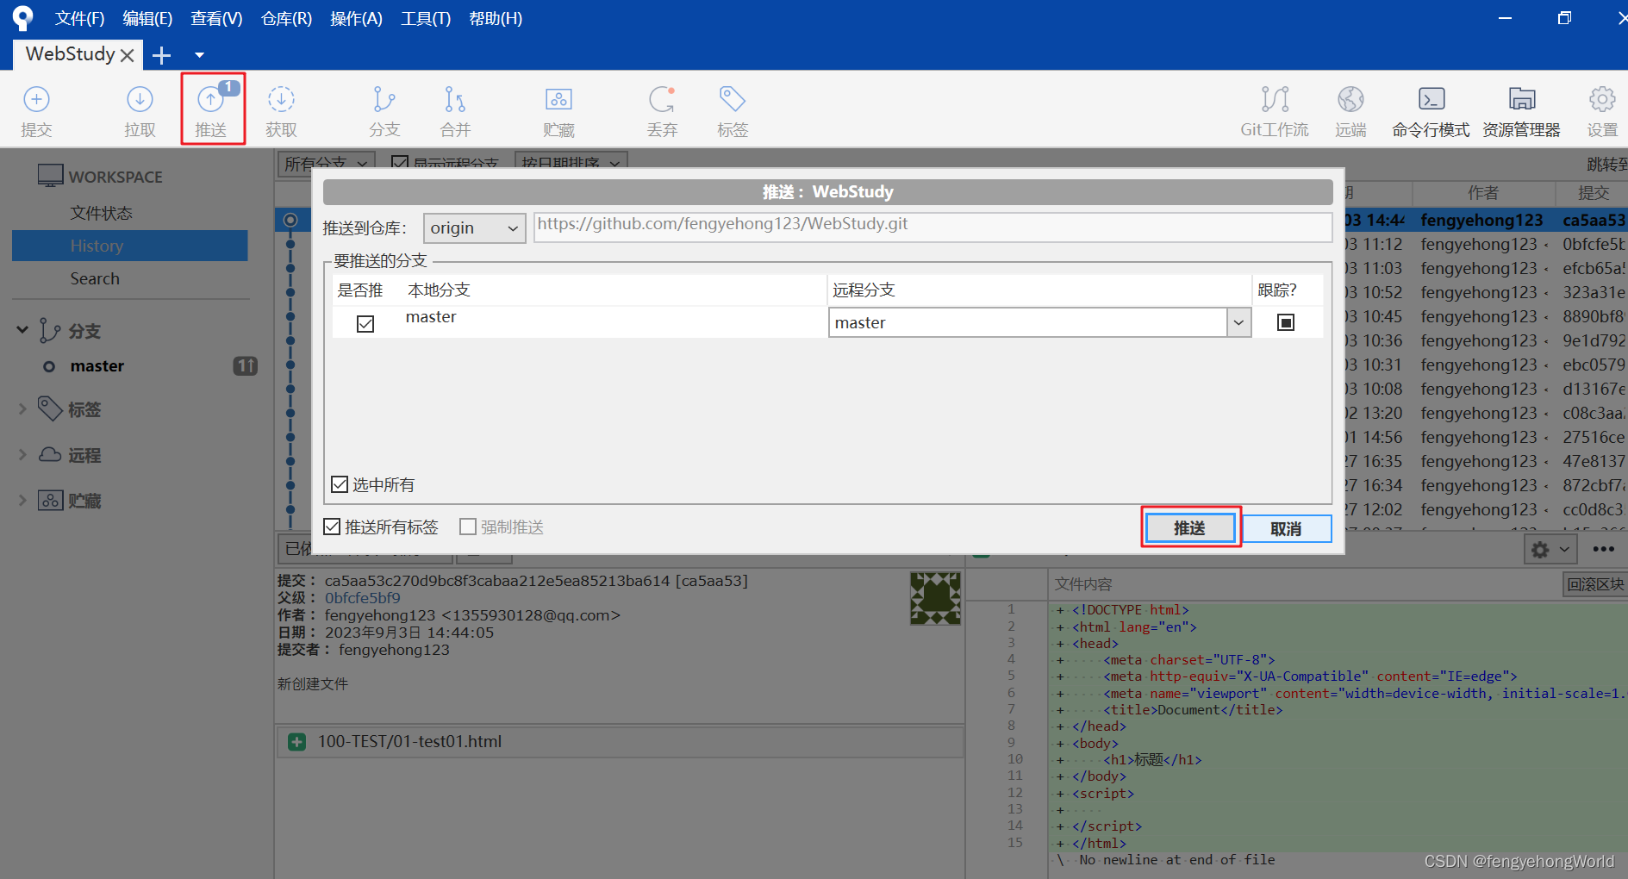Switch to the WebStudy tab
Image resolution: width=1628 pixels, height=879 pixels.
coord(71,54)
